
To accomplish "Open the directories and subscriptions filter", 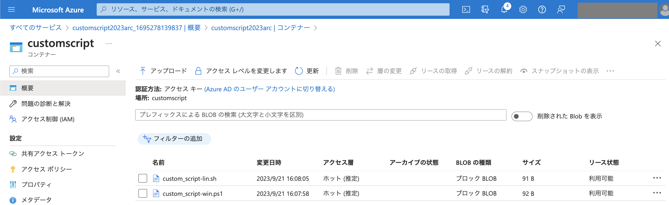I will (x=485, y=9).
